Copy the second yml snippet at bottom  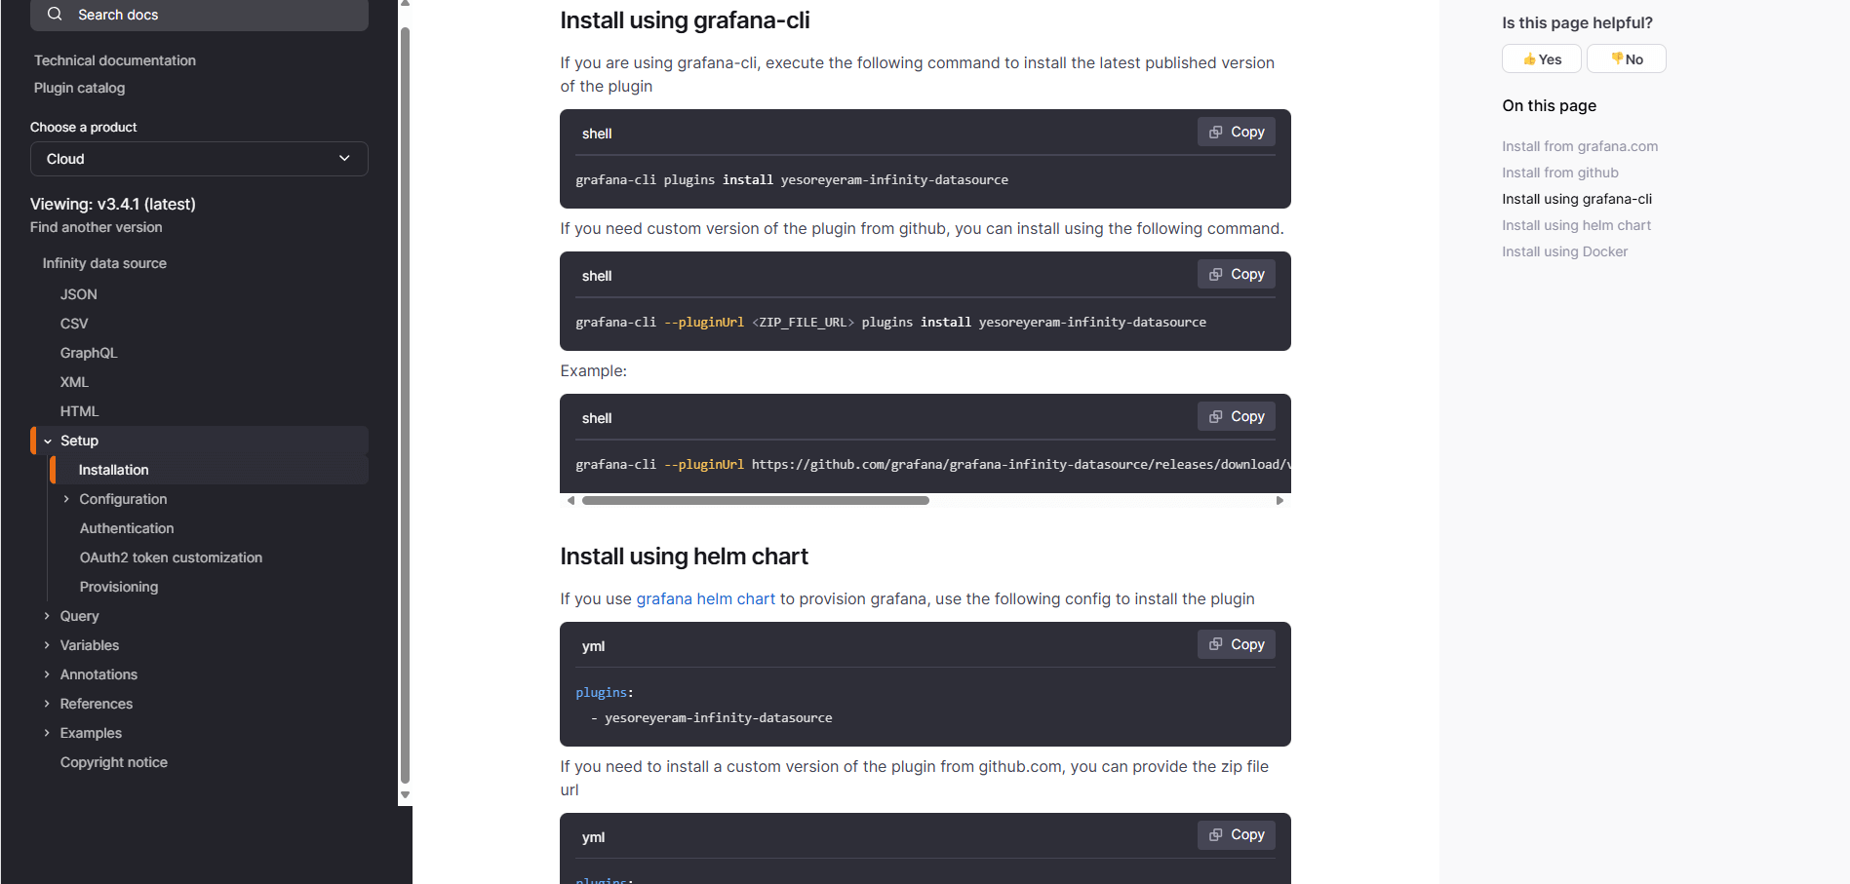1237,834
